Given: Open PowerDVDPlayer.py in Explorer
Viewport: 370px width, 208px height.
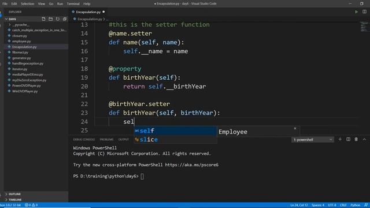Looking at the screenshot, I should point(26,86).
